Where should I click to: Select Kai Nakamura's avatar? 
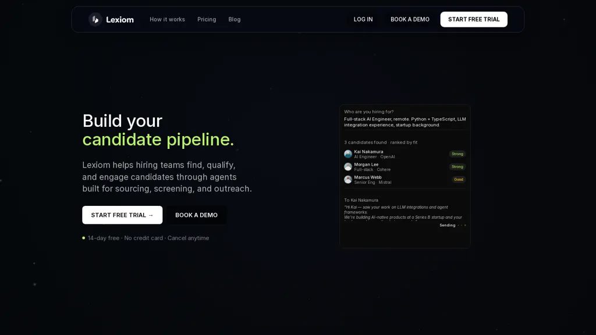pos(348,154)
